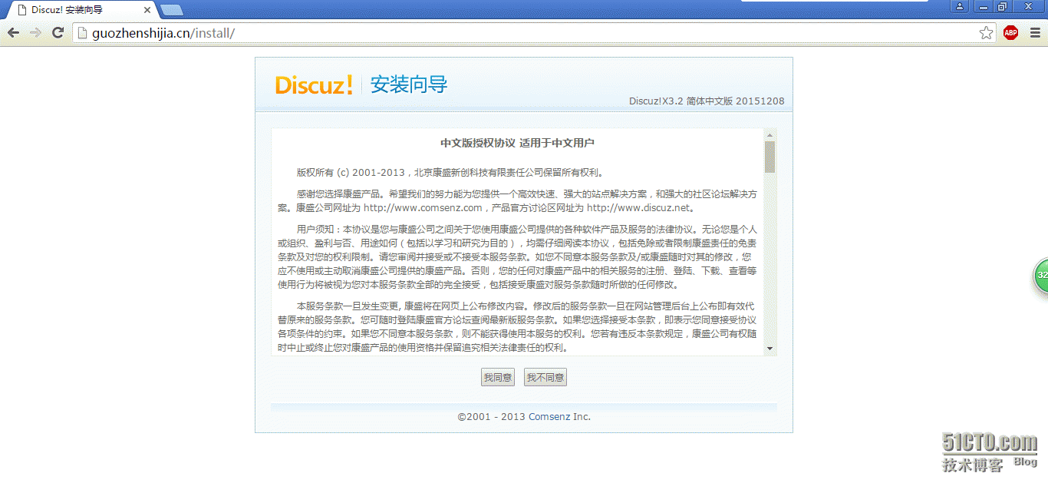Click the license scrollbar up arrow
Image resolution: width=1048 pixels, height=483 pixels.
coord(770,135)
